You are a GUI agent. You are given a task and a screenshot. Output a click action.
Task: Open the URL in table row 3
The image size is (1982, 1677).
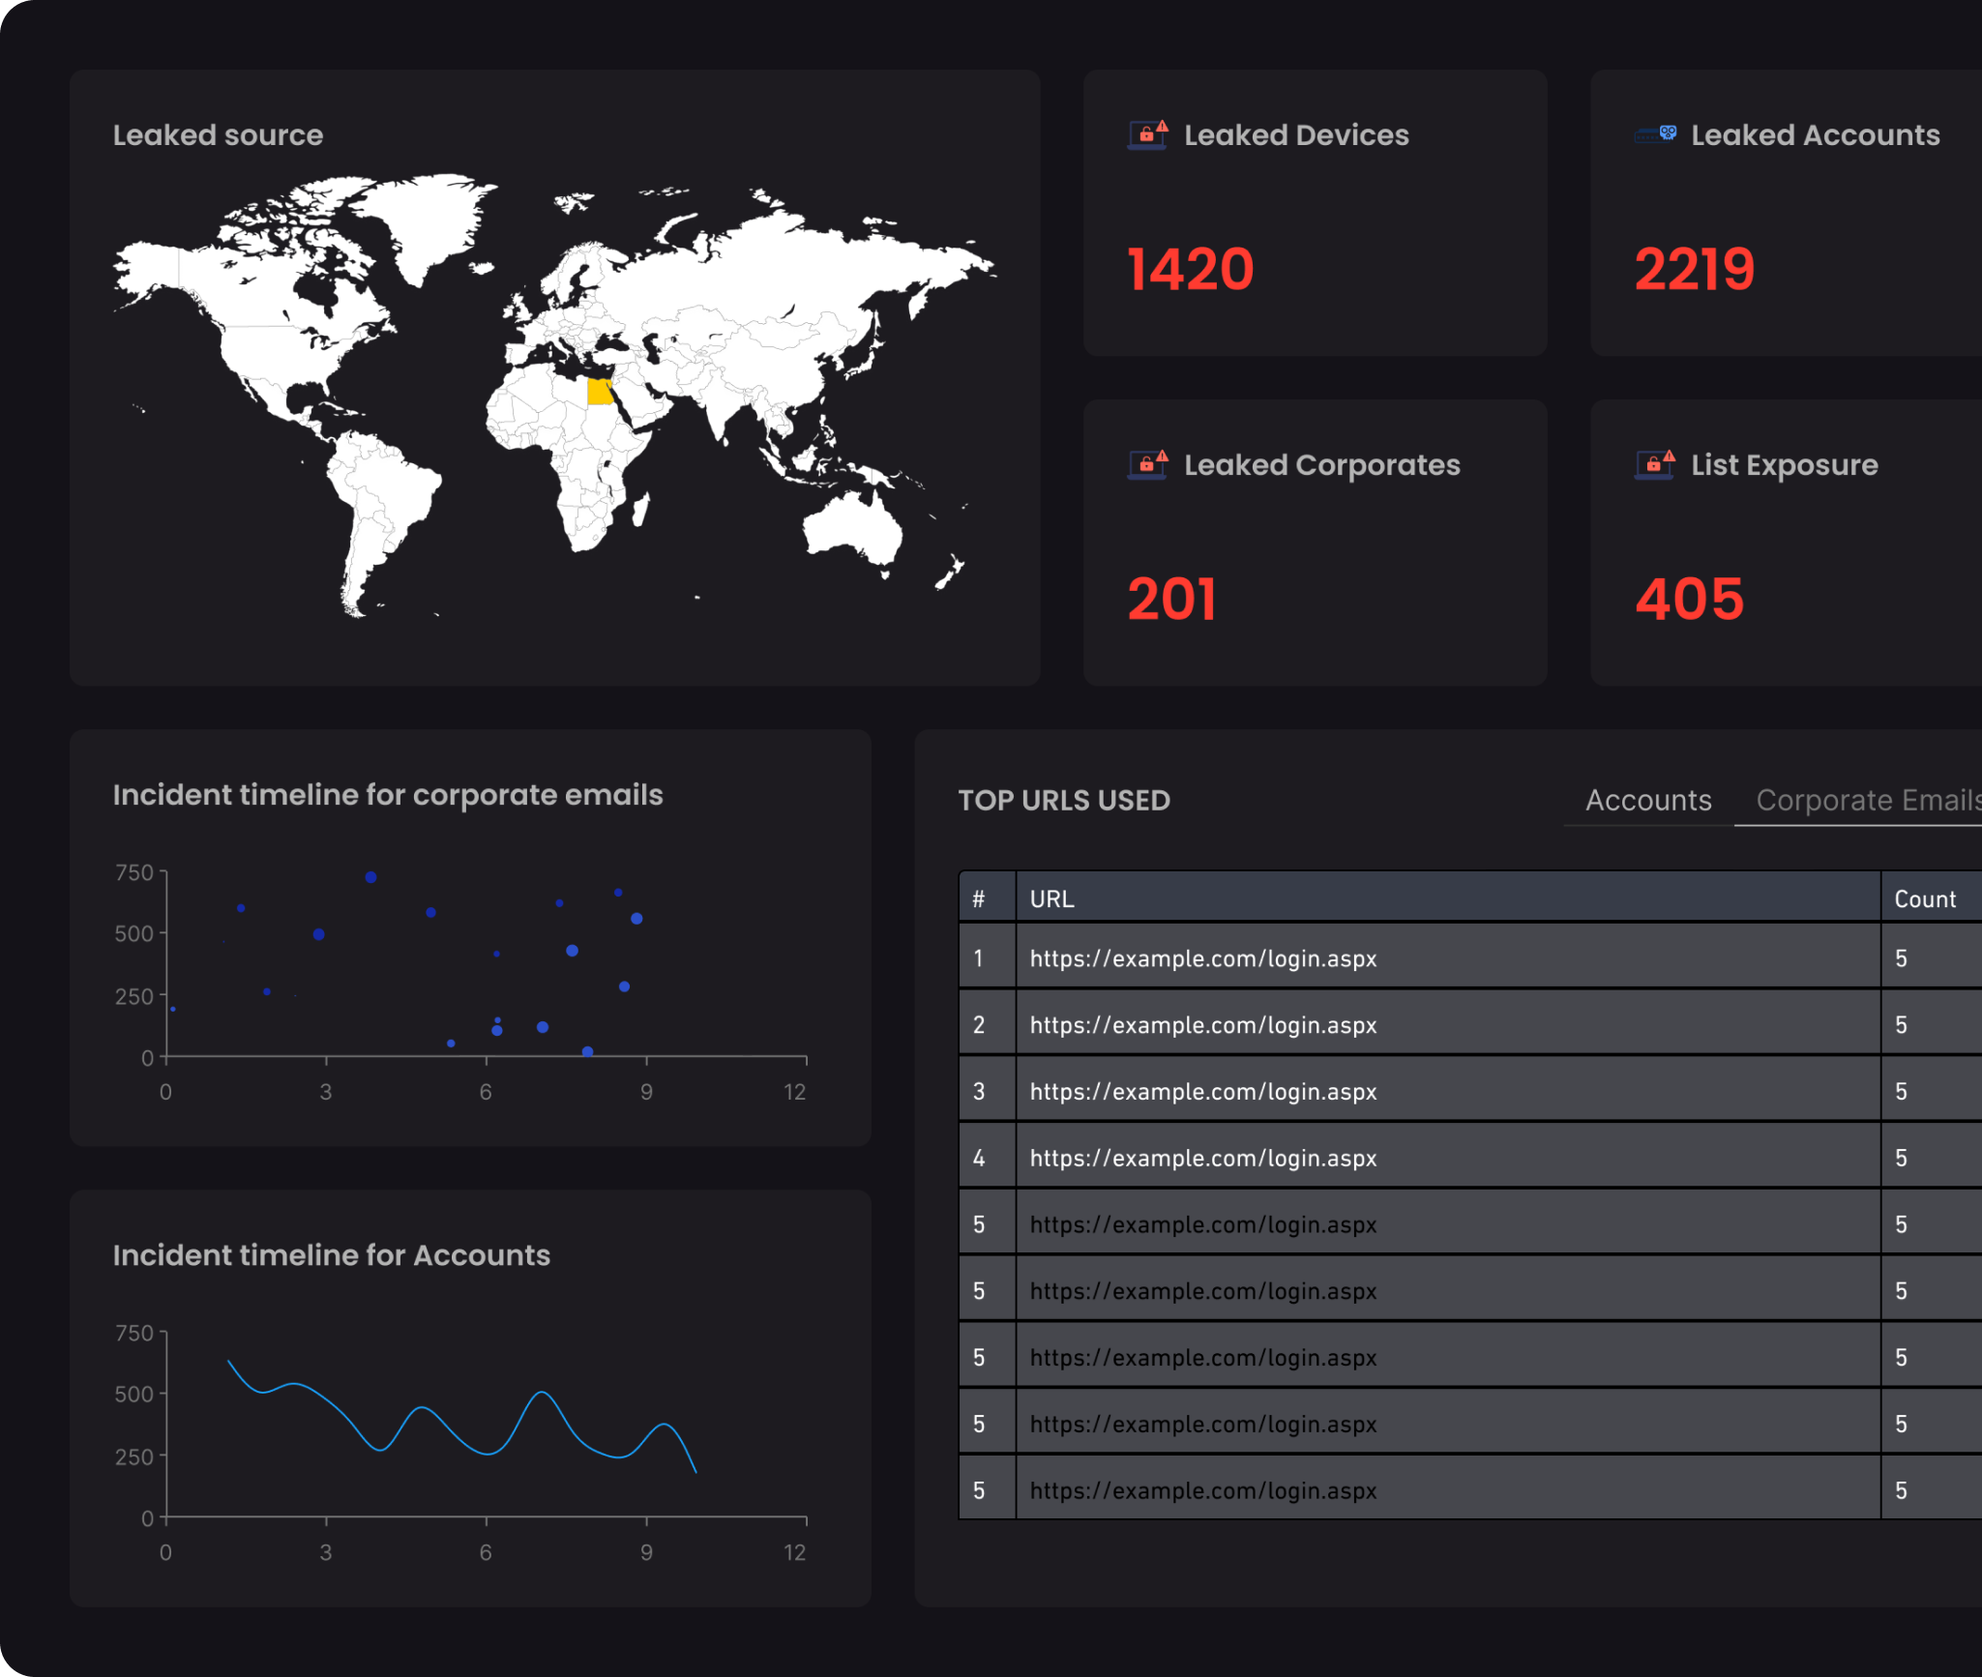tap(1202, 1091)
